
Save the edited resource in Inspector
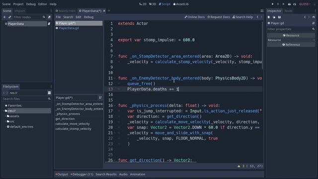coord(279,17)
